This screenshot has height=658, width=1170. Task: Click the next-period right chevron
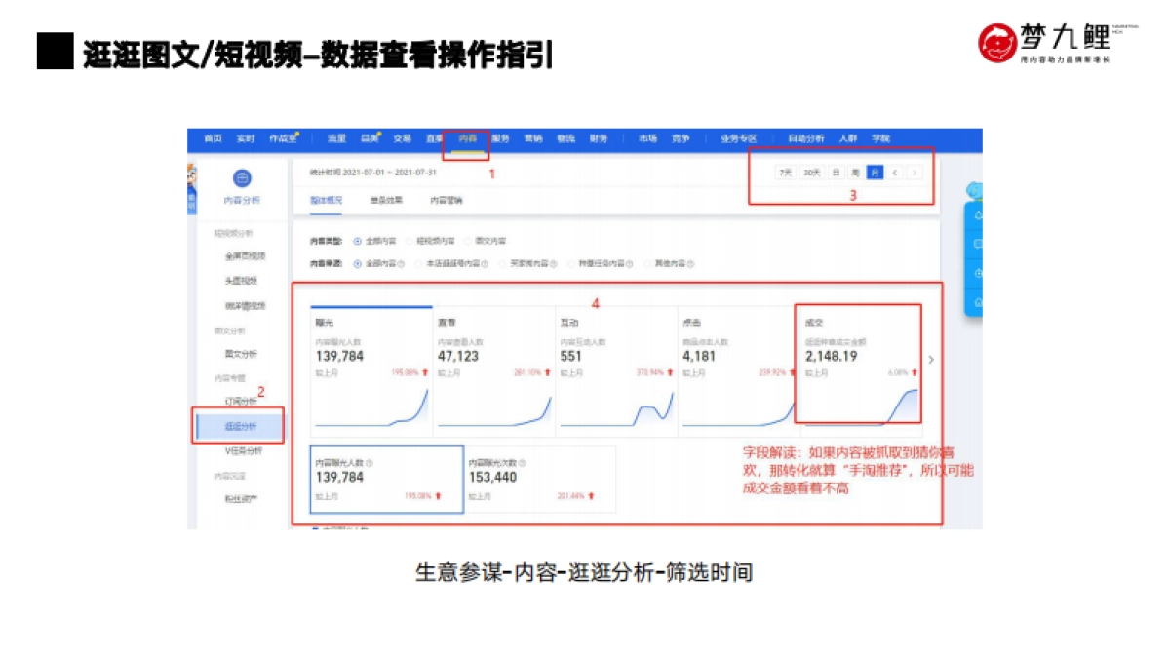point(915,172)
